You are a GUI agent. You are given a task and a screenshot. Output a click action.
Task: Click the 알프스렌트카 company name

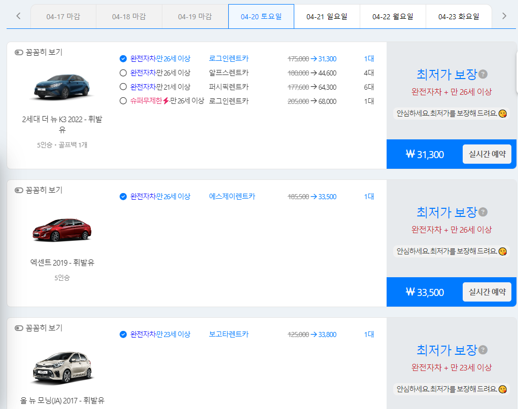coord(229,72)
